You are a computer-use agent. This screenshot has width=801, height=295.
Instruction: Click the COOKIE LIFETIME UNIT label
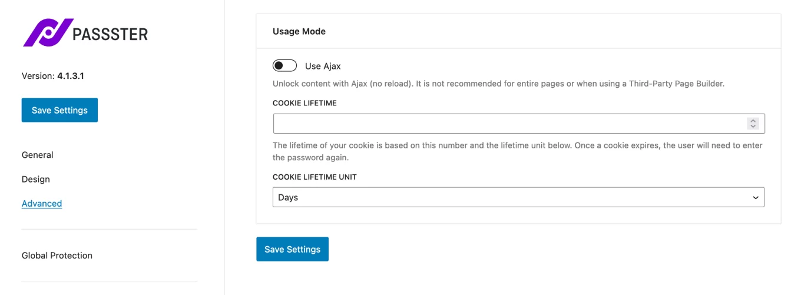pyautogui.click(x=315, y=177)
